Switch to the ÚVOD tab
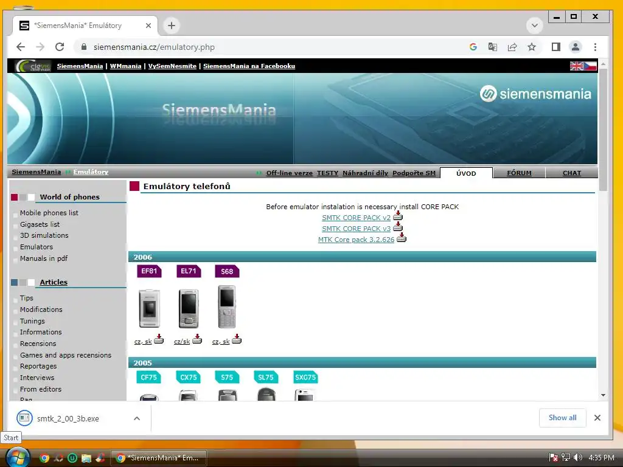 click(x=466, y=173)
